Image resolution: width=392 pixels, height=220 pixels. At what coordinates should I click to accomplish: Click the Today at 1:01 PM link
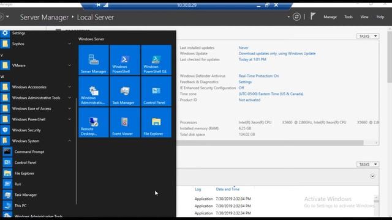pyautogui.click(x=252, y=59)
